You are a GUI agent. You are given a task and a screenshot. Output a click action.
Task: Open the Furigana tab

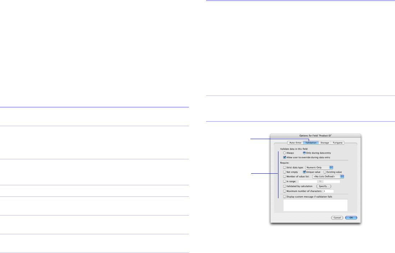(337, 143)
